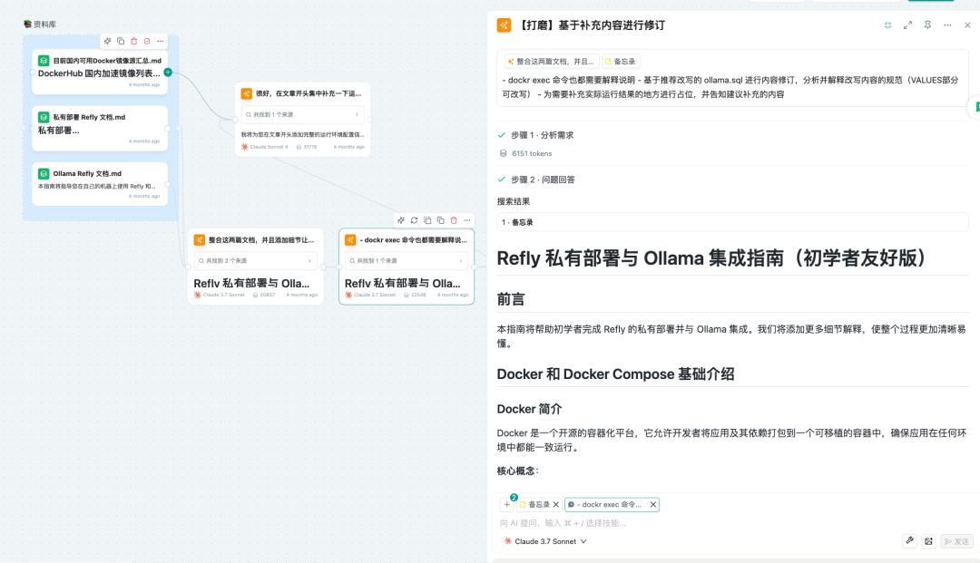Viewport: 980px width, 563px height.
Task: Delete the dockr exec node with the trash icon
Action: point(454,220)
